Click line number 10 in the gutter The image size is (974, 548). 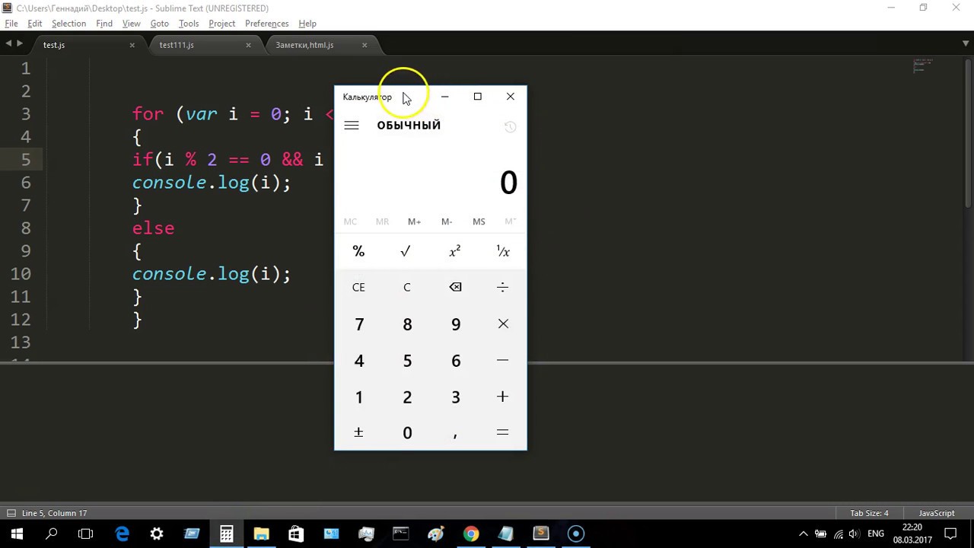(x=21, y=274)
